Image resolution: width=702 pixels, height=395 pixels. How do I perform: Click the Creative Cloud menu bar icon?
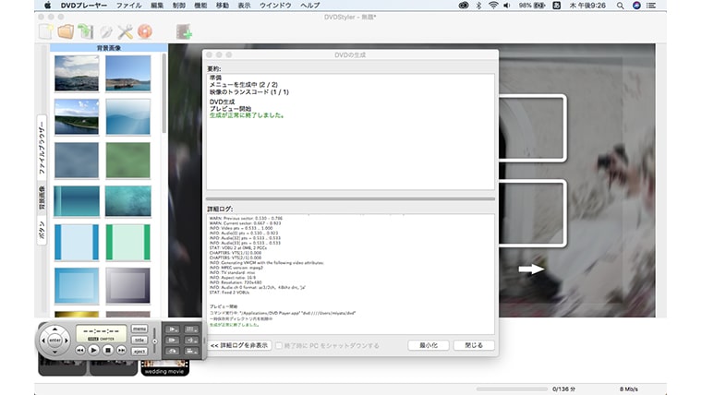pyautogui.click(x=464, y=6)
